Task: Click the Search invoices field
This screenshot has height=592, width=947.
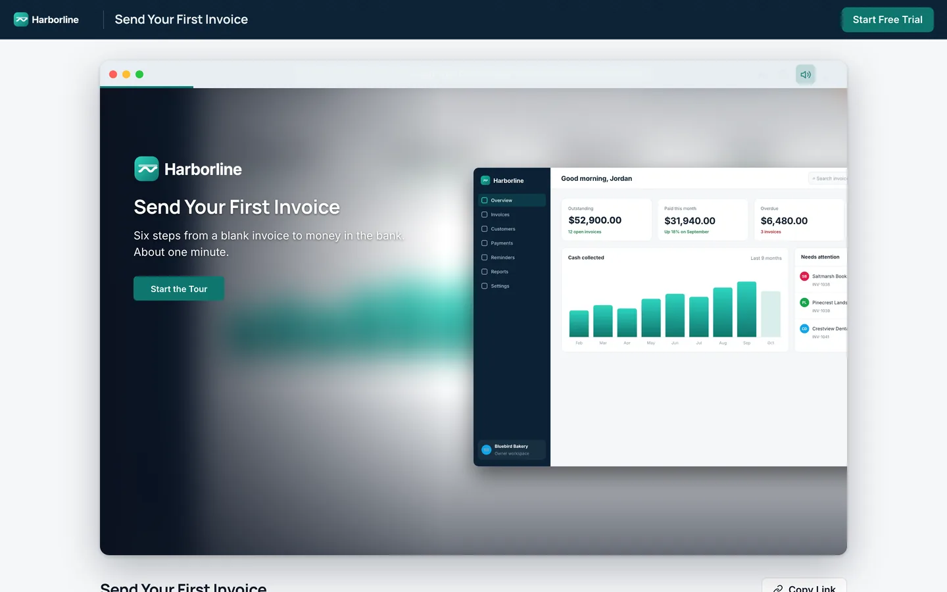Action: [827, 178]
